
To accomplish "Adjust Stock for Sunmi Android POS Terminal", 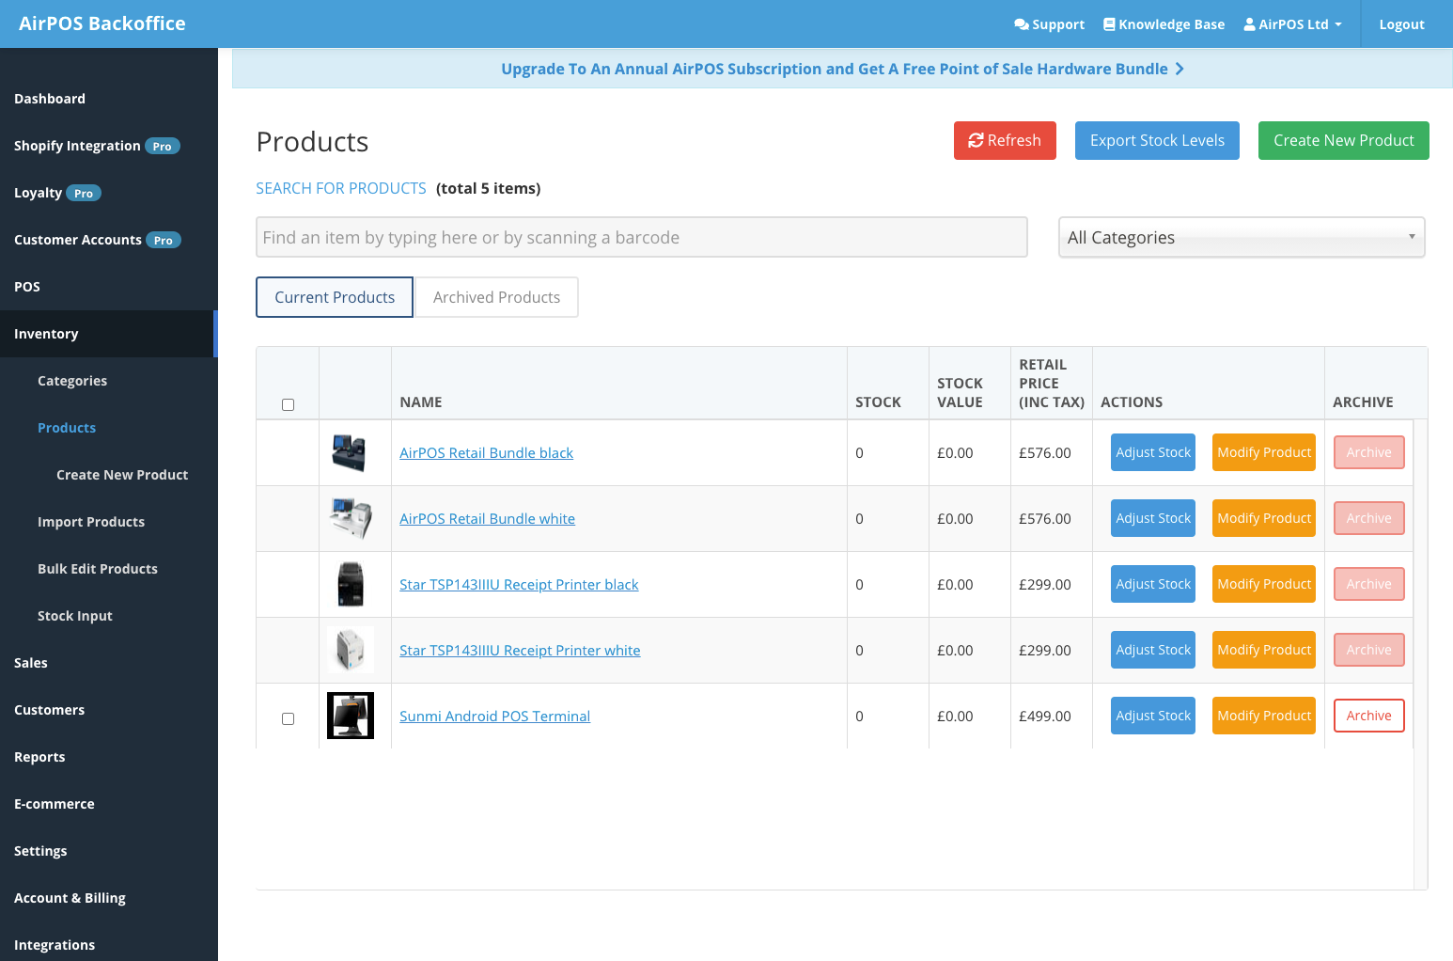I will coord(1153,716).
